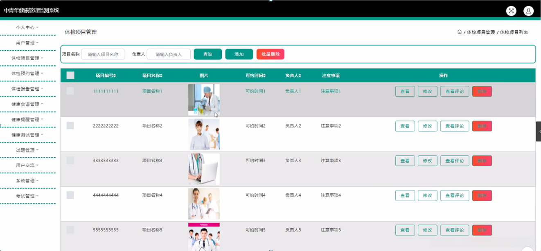The width and height of the screenshot is (541, 251).
Task: Check the row checkbox for 2222222222
Action: (x=70, y=125)
